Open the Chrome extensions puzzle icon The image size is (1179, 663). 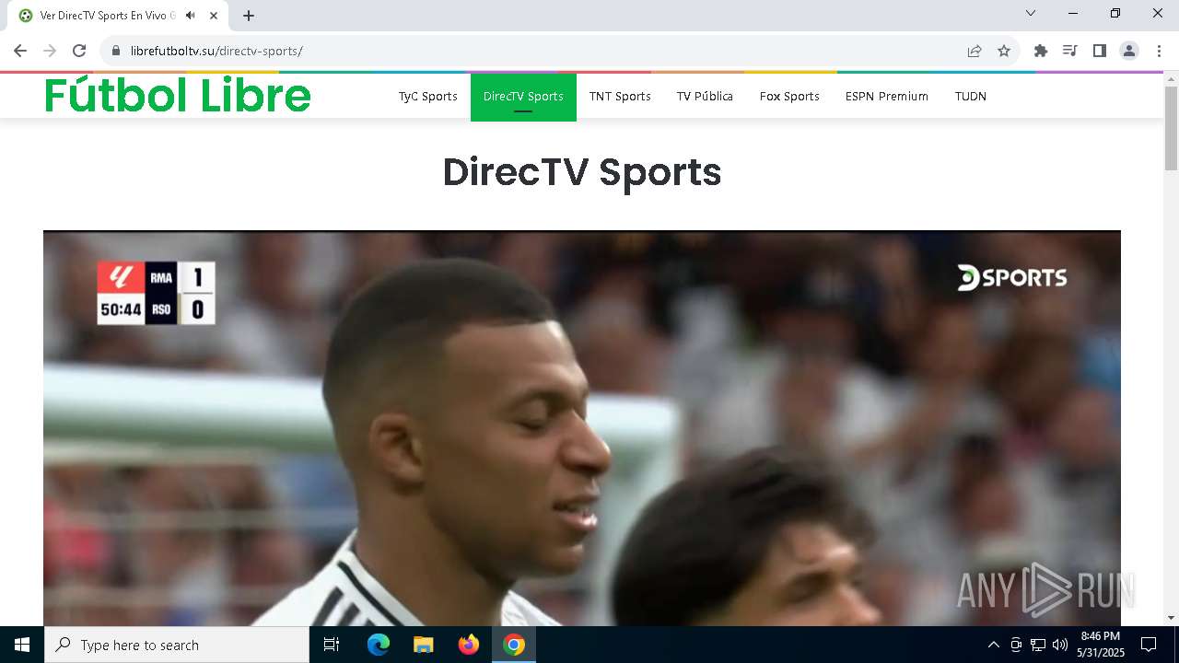pyautogui.click(x=1041, y=51)
